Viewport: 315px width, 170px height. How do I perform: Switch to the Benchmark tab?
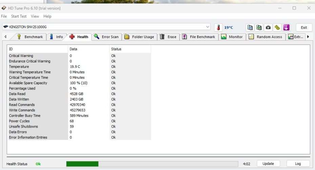point(30,37)
